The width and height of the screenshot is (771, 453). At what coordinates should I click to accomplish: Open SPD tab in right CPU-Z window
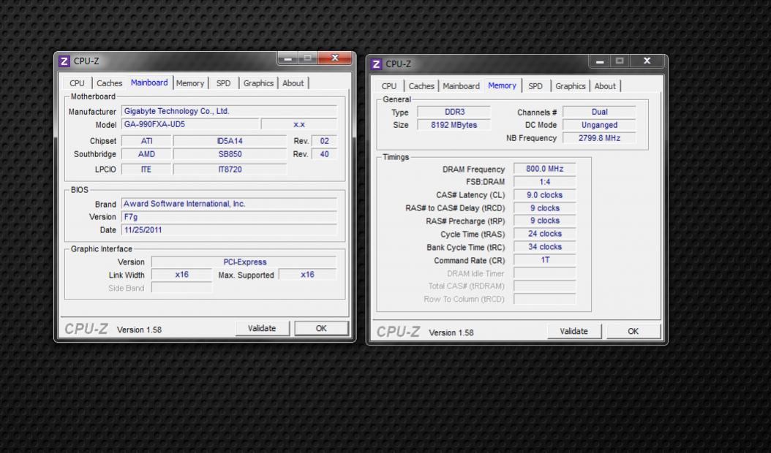535,86
